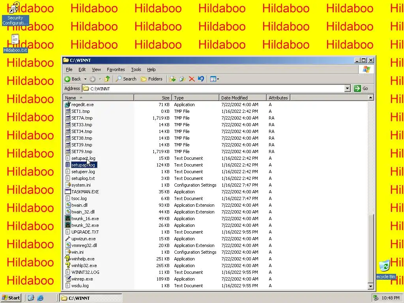
Task: Click Show Desktop quick launch icon
Action: pyautogui.click(x=31, y=298)
